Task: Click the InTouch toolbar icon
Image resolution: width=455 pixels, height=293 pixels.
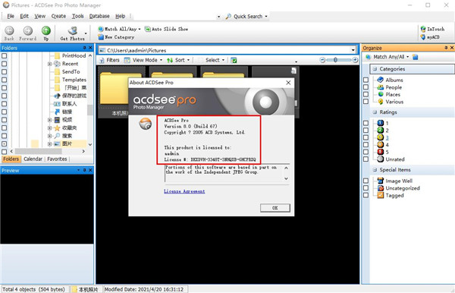Action: [423, 29]
